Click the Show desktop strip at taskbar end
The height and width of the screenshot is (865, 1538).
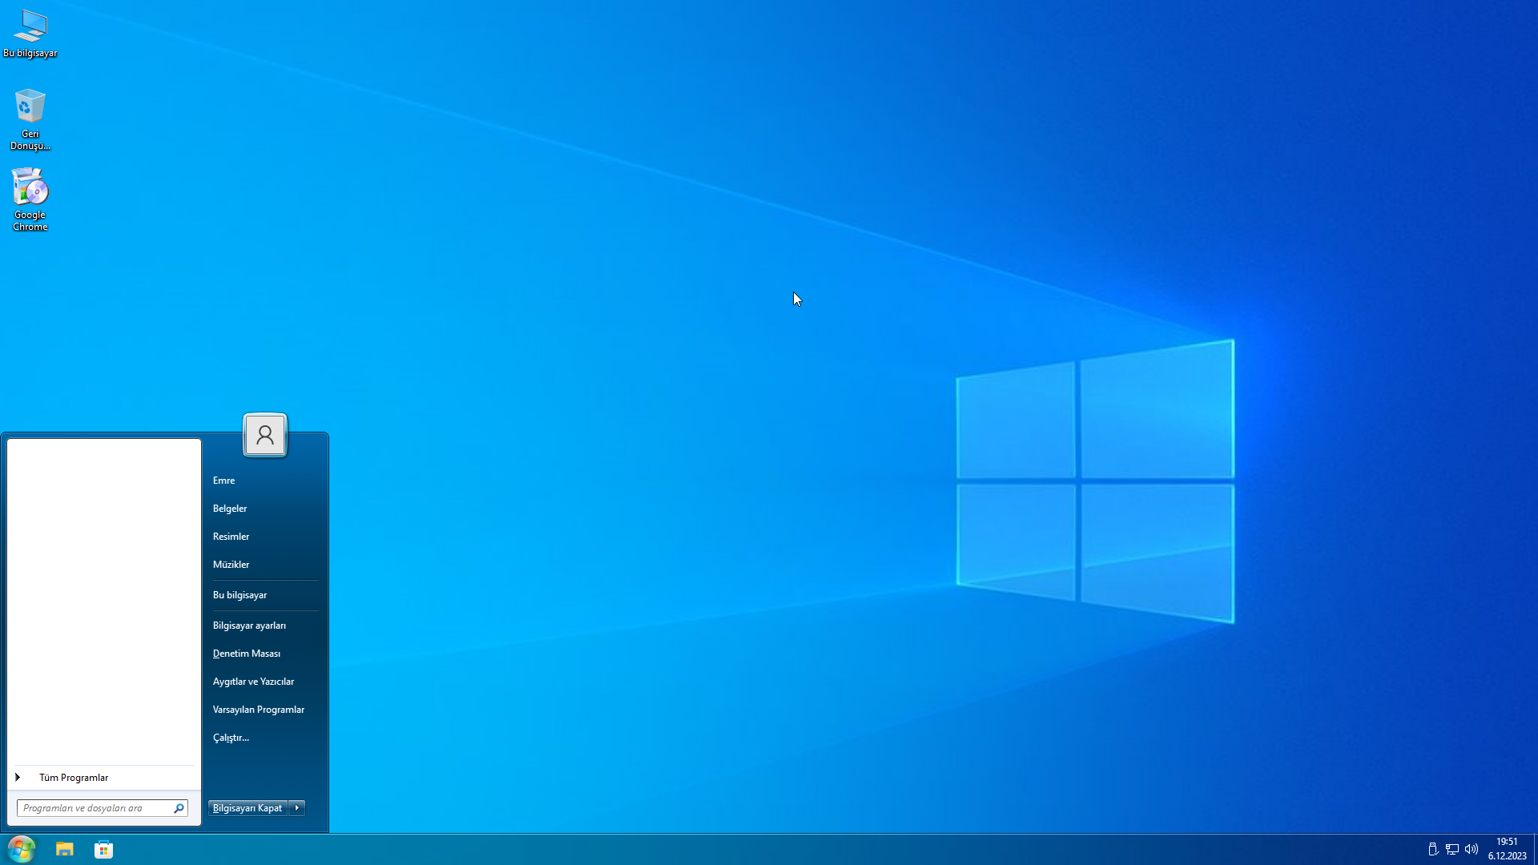coord(1535,849)
